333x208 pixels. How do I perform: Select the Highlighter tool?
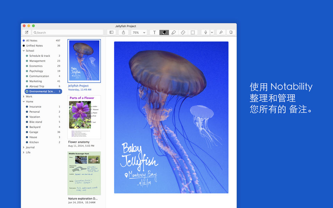173,32
